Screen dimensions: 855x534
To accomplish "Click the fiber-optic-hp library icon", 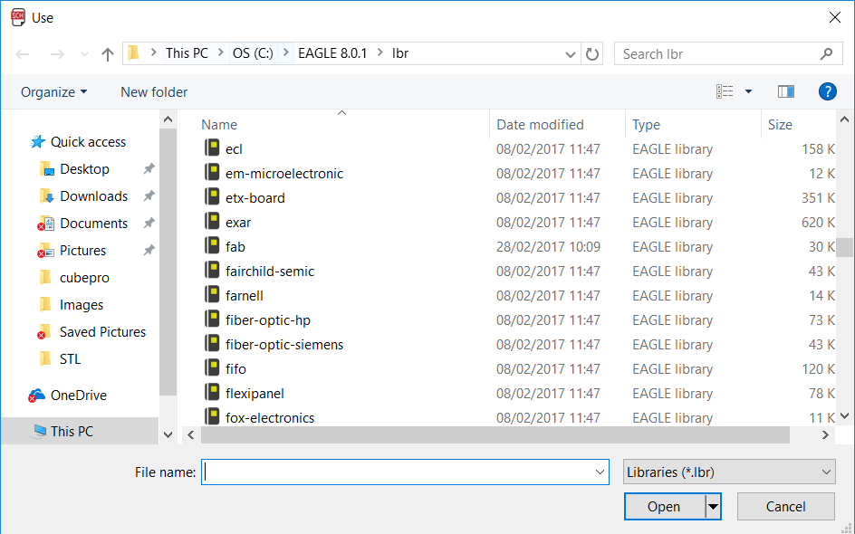I will (212, 319).
